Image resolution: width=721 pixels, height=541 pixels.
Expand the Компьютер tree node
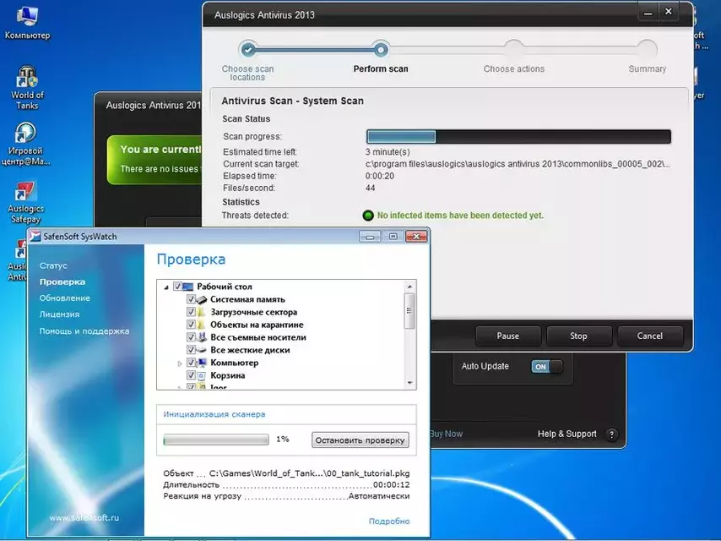(x=179, y=363)
